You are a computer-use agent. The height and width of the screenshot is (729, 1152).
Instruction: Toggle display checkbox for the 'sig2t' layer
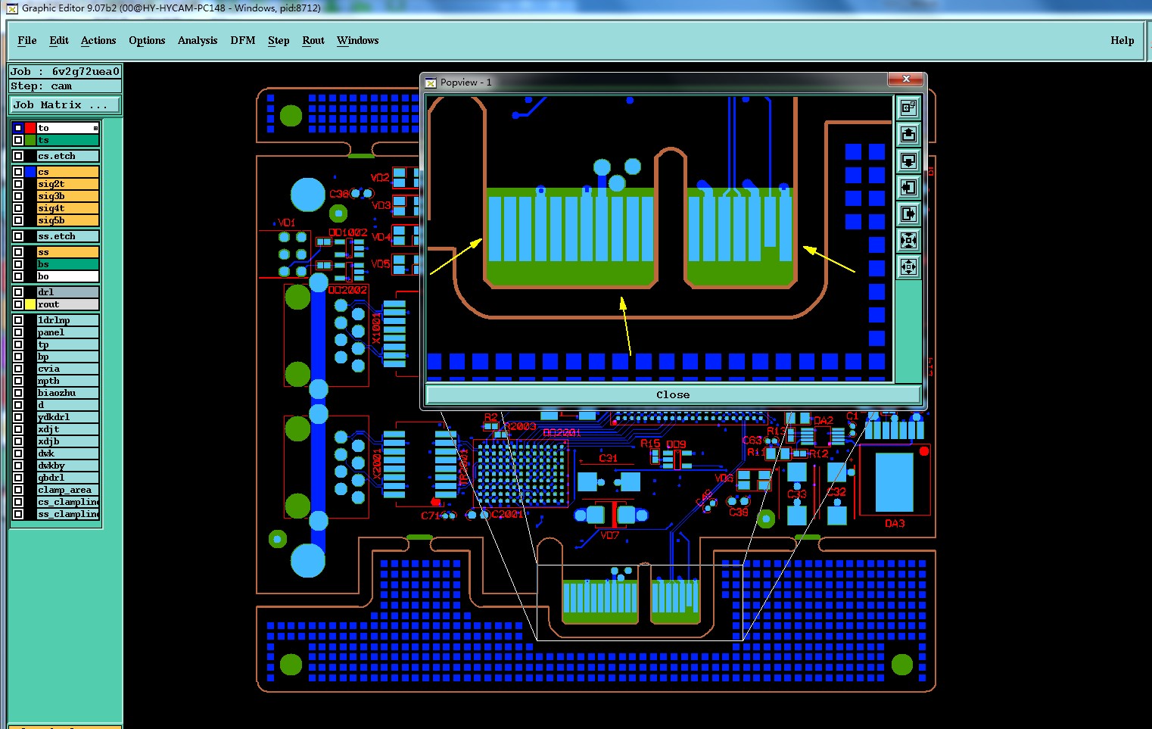coord(18,184)
